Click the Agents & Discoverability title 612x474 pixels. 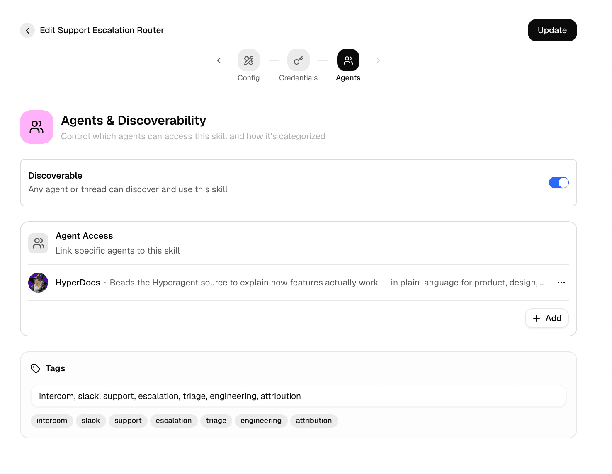pyautogui.click(x=134, y=121)
